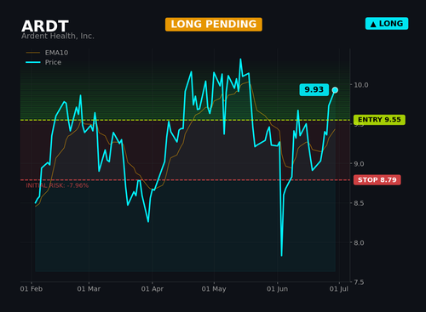The width and height of the screenshot is (426, 312).
Task: Toggle the Price legend entry
Action: pos(43,62)
